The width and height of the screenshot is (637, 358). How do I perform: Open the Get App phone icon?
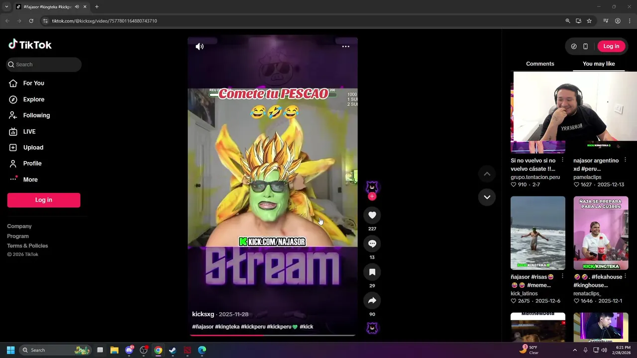(585, 46)
